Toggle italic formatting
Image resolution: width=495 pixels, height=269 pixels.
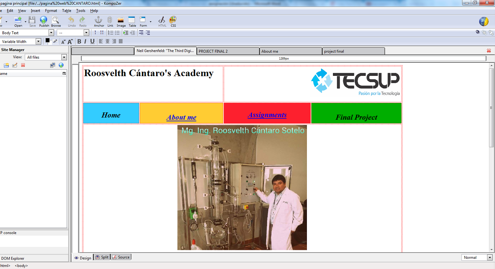[85, 41]
